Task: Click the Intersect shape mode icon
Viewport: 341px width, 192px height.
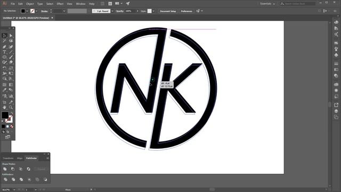Action: point(21,169)
